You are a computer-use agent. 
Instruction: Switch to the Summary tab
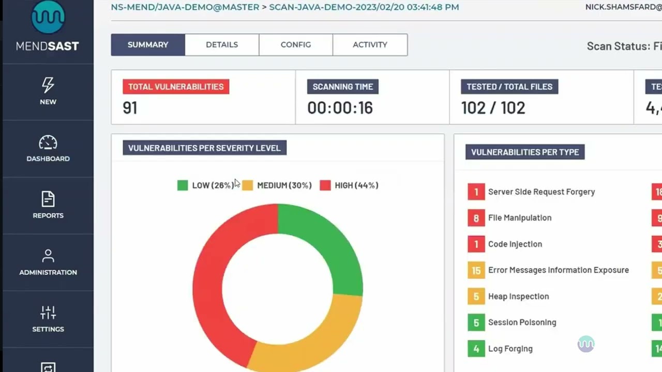coord(148,45)
